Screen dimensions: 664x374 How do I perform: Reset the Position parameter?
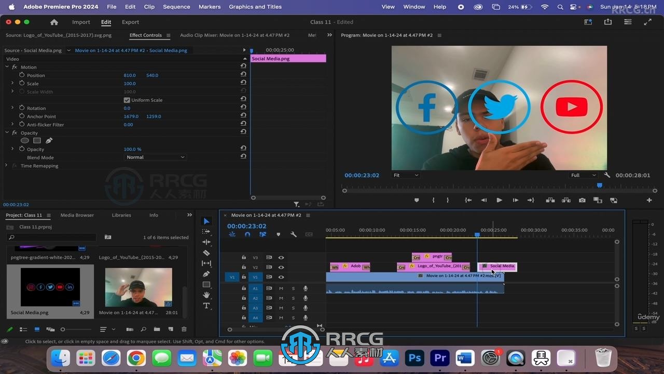pyautogui.click(x=243, y=75)
